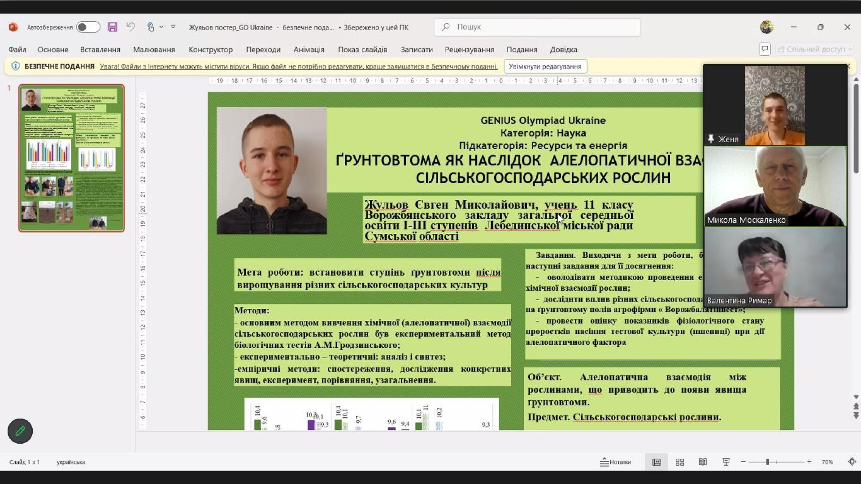Click the zoom in plus button
861x484 pixels.
click(809, 462)
